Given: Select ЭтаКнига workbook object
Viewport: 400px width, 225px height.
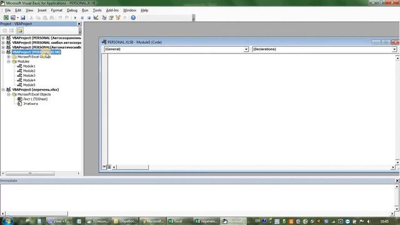Looking at the screenshot, I should tap(31, 104).
